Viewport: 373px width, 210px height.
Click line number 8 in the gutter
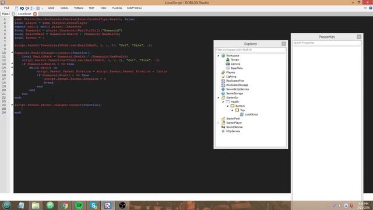click(5, 45)
